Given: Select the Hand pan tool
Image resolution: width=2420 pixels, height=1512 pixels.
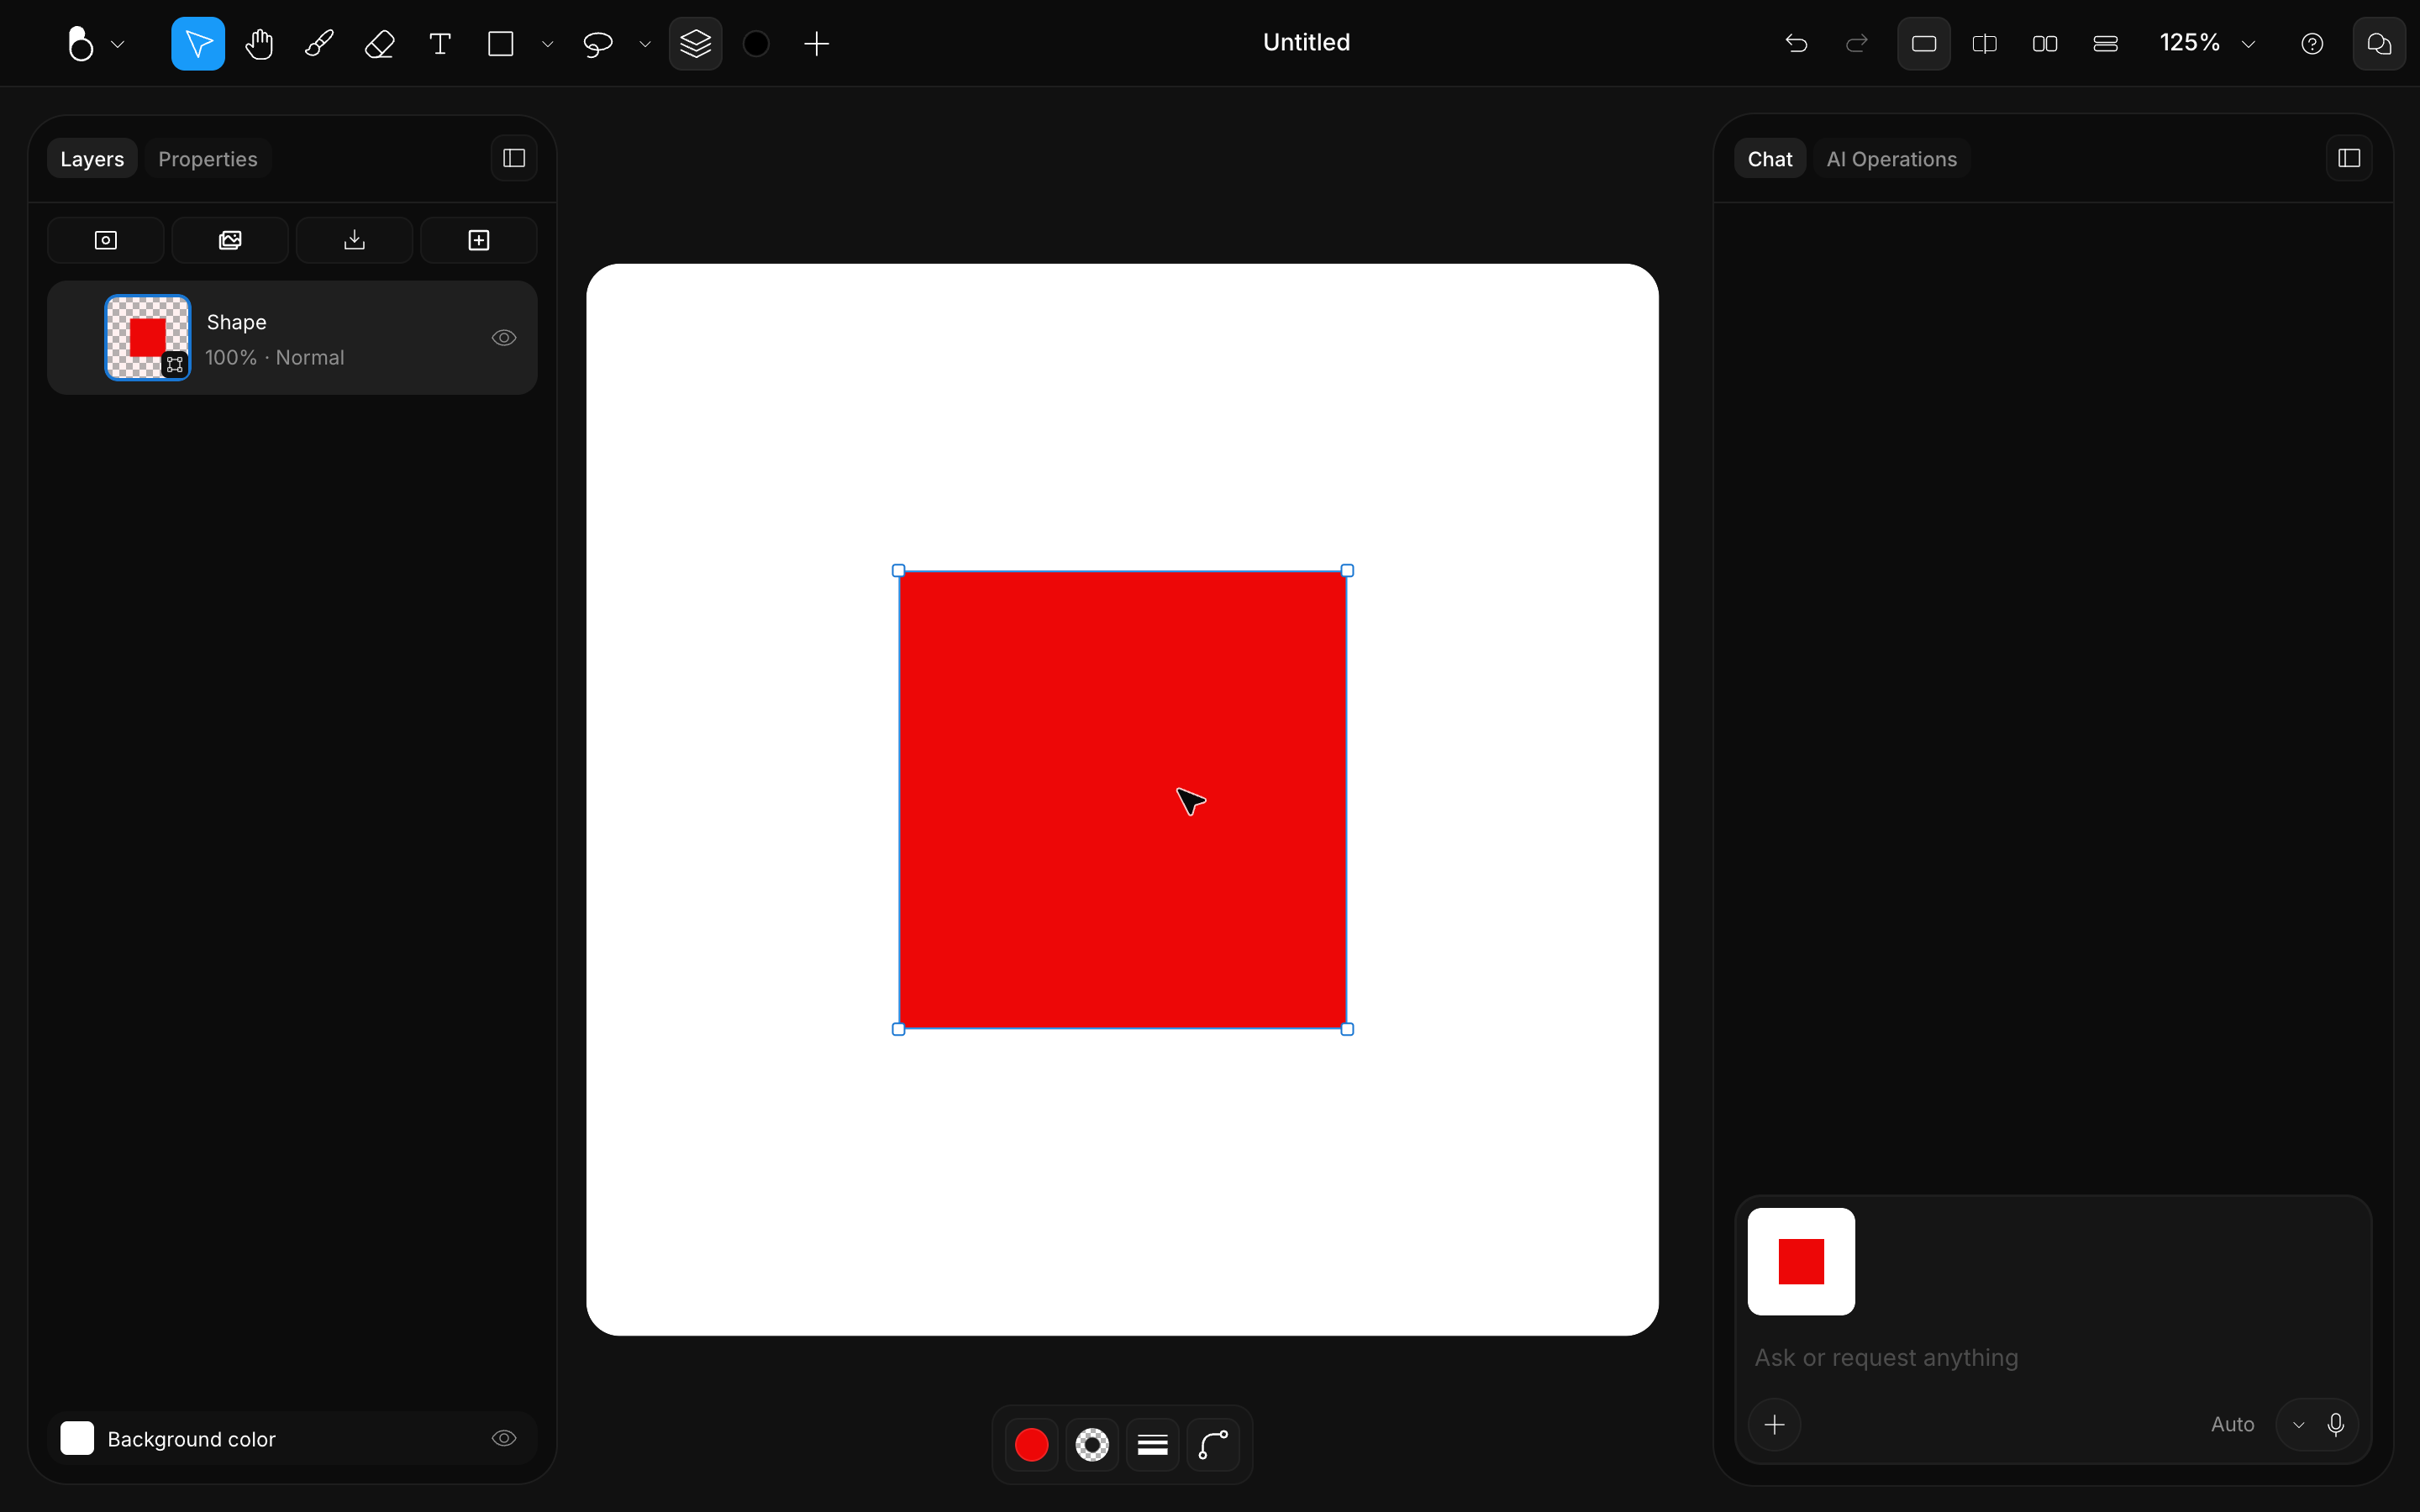Looking at the screenshot, I should coord(259,44).
